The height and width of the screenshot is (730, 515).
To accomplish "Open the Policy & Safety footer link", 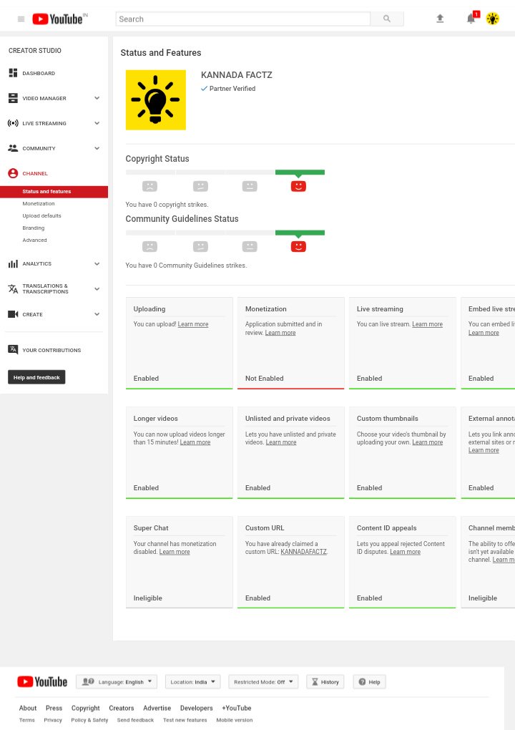I will (90, 720).
